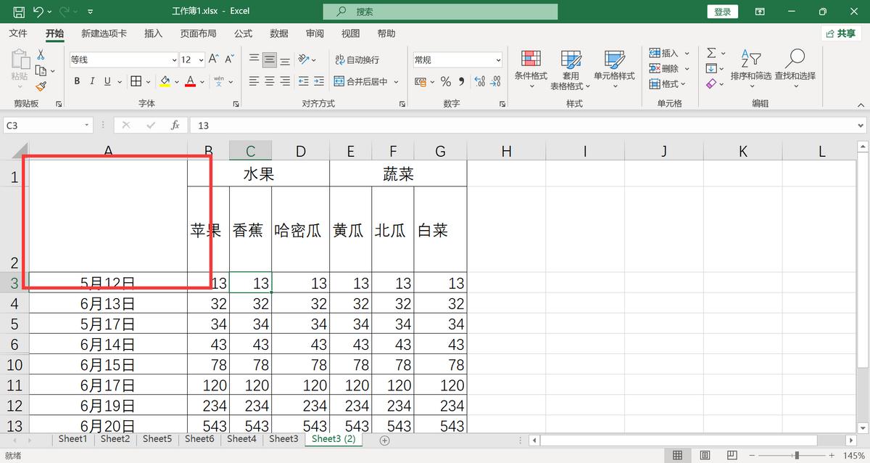Select the Sheet4 worksheet tab
Viewport: 870px width, 463px height.
click(x=241, y=439)
